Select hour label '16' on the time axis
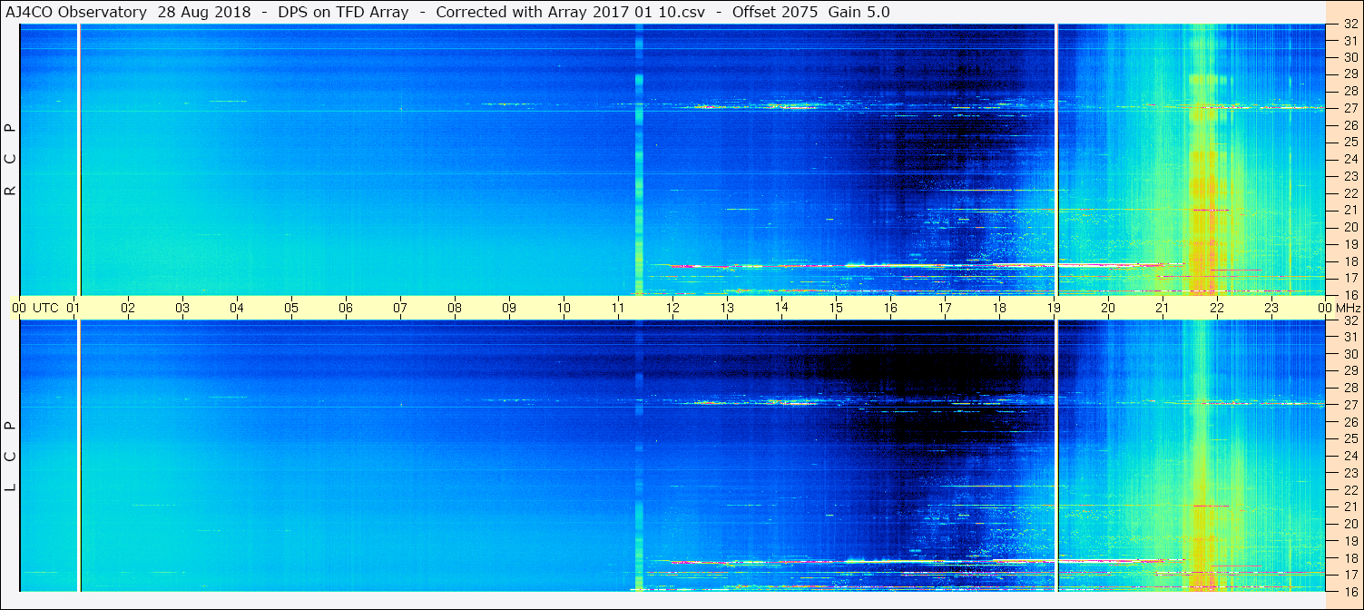 point(890,308)
